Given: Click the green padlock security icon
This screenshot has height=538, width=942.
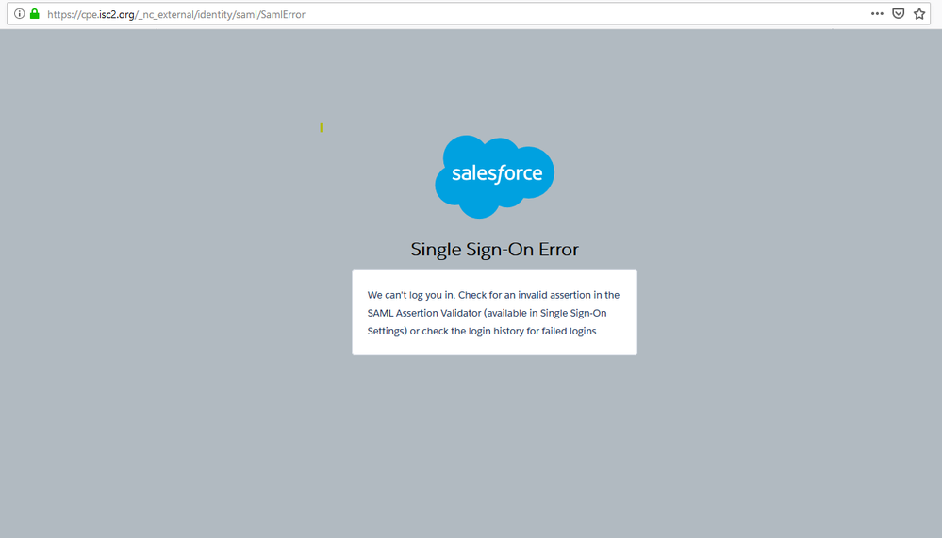Looking at the screenshot, I should coord(35,14).
